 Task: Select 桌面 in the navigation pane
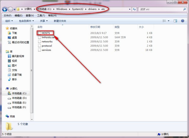point(14,38)
